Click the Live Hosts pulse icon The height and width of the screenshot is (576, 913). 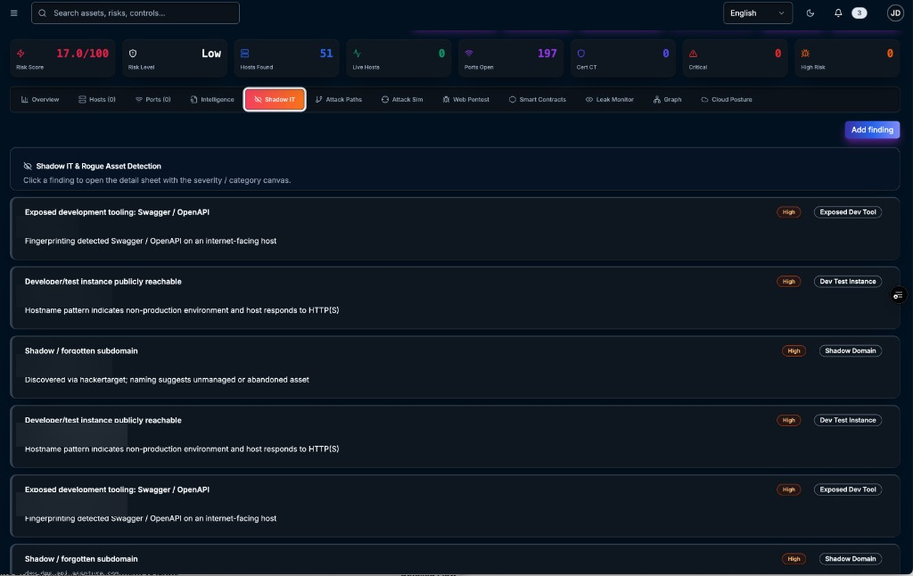click(357, 53)
